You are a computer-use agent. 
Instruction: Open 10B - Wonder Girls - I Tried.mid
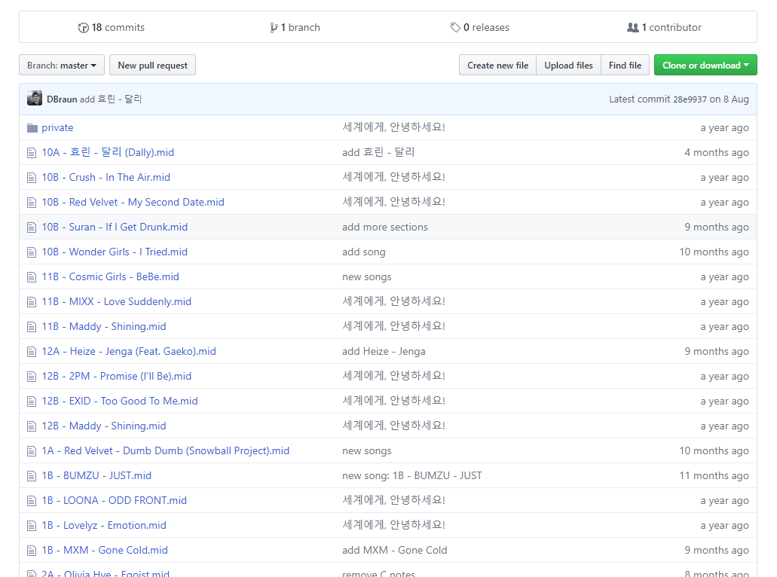(115, 251)
